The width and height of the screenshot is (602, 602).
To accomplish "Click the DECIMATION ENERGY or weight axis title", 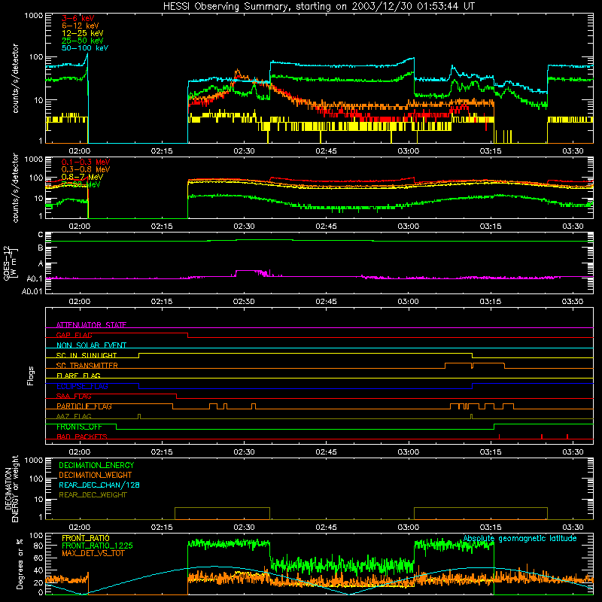I will point(11,488).
